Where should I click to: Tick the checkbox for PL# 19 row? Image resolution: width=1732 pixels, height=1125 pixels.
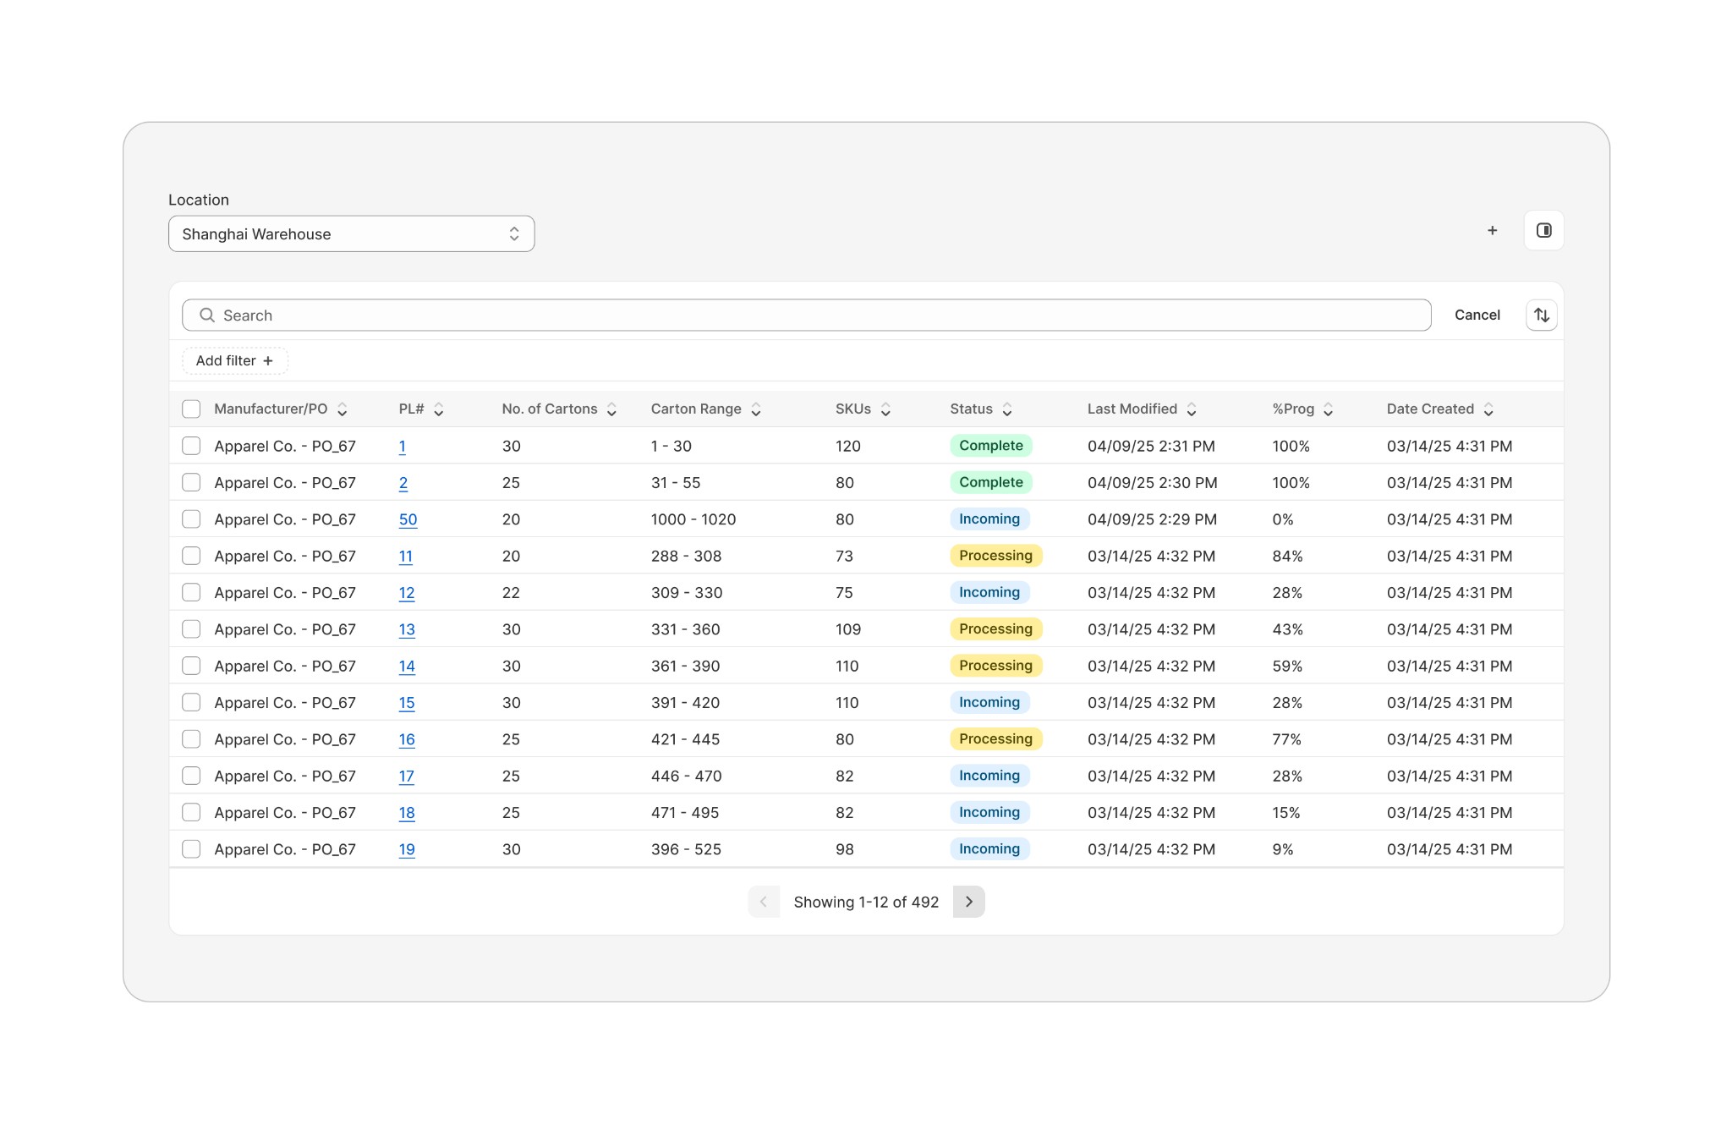coord(191,849)
